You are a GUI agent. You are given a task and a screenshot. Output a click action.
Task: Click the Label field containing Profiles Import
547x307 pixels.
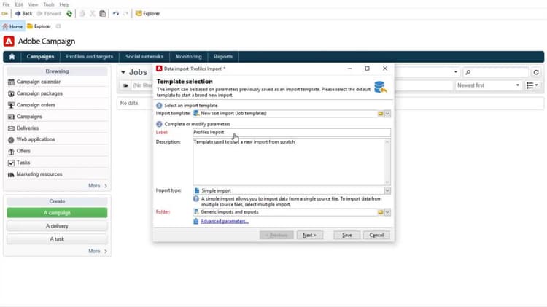[292, 132]
